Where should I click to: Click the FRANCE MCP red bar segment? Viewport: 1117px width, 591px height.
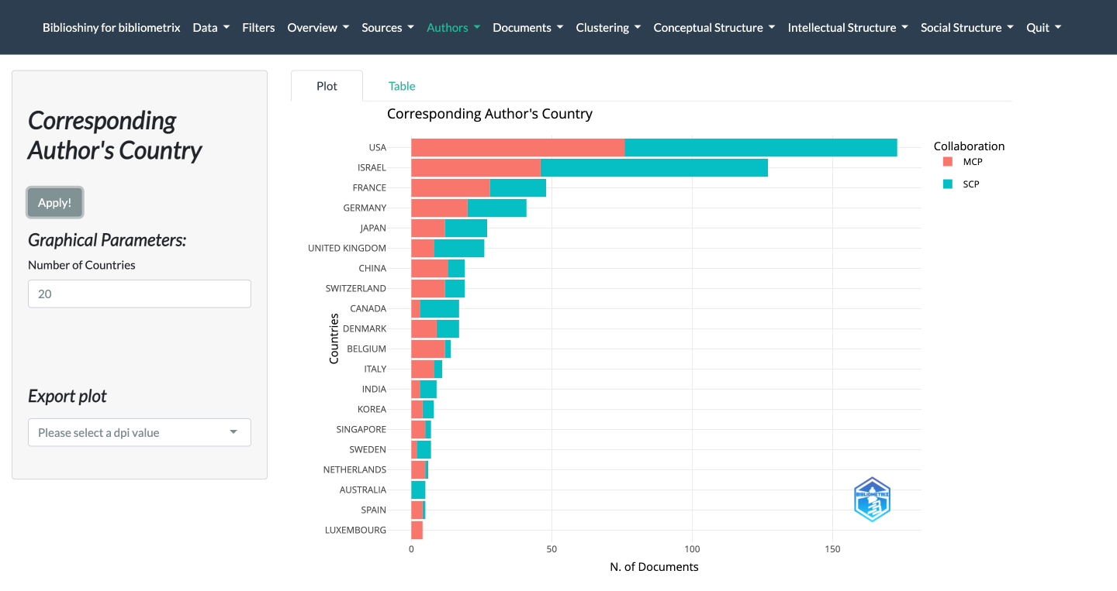[x=451, y=187]
